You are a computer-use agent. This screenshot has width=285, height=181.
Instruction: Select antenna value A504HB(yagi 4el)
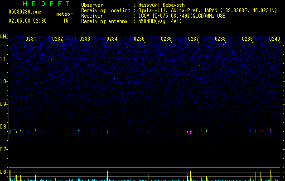160,21
